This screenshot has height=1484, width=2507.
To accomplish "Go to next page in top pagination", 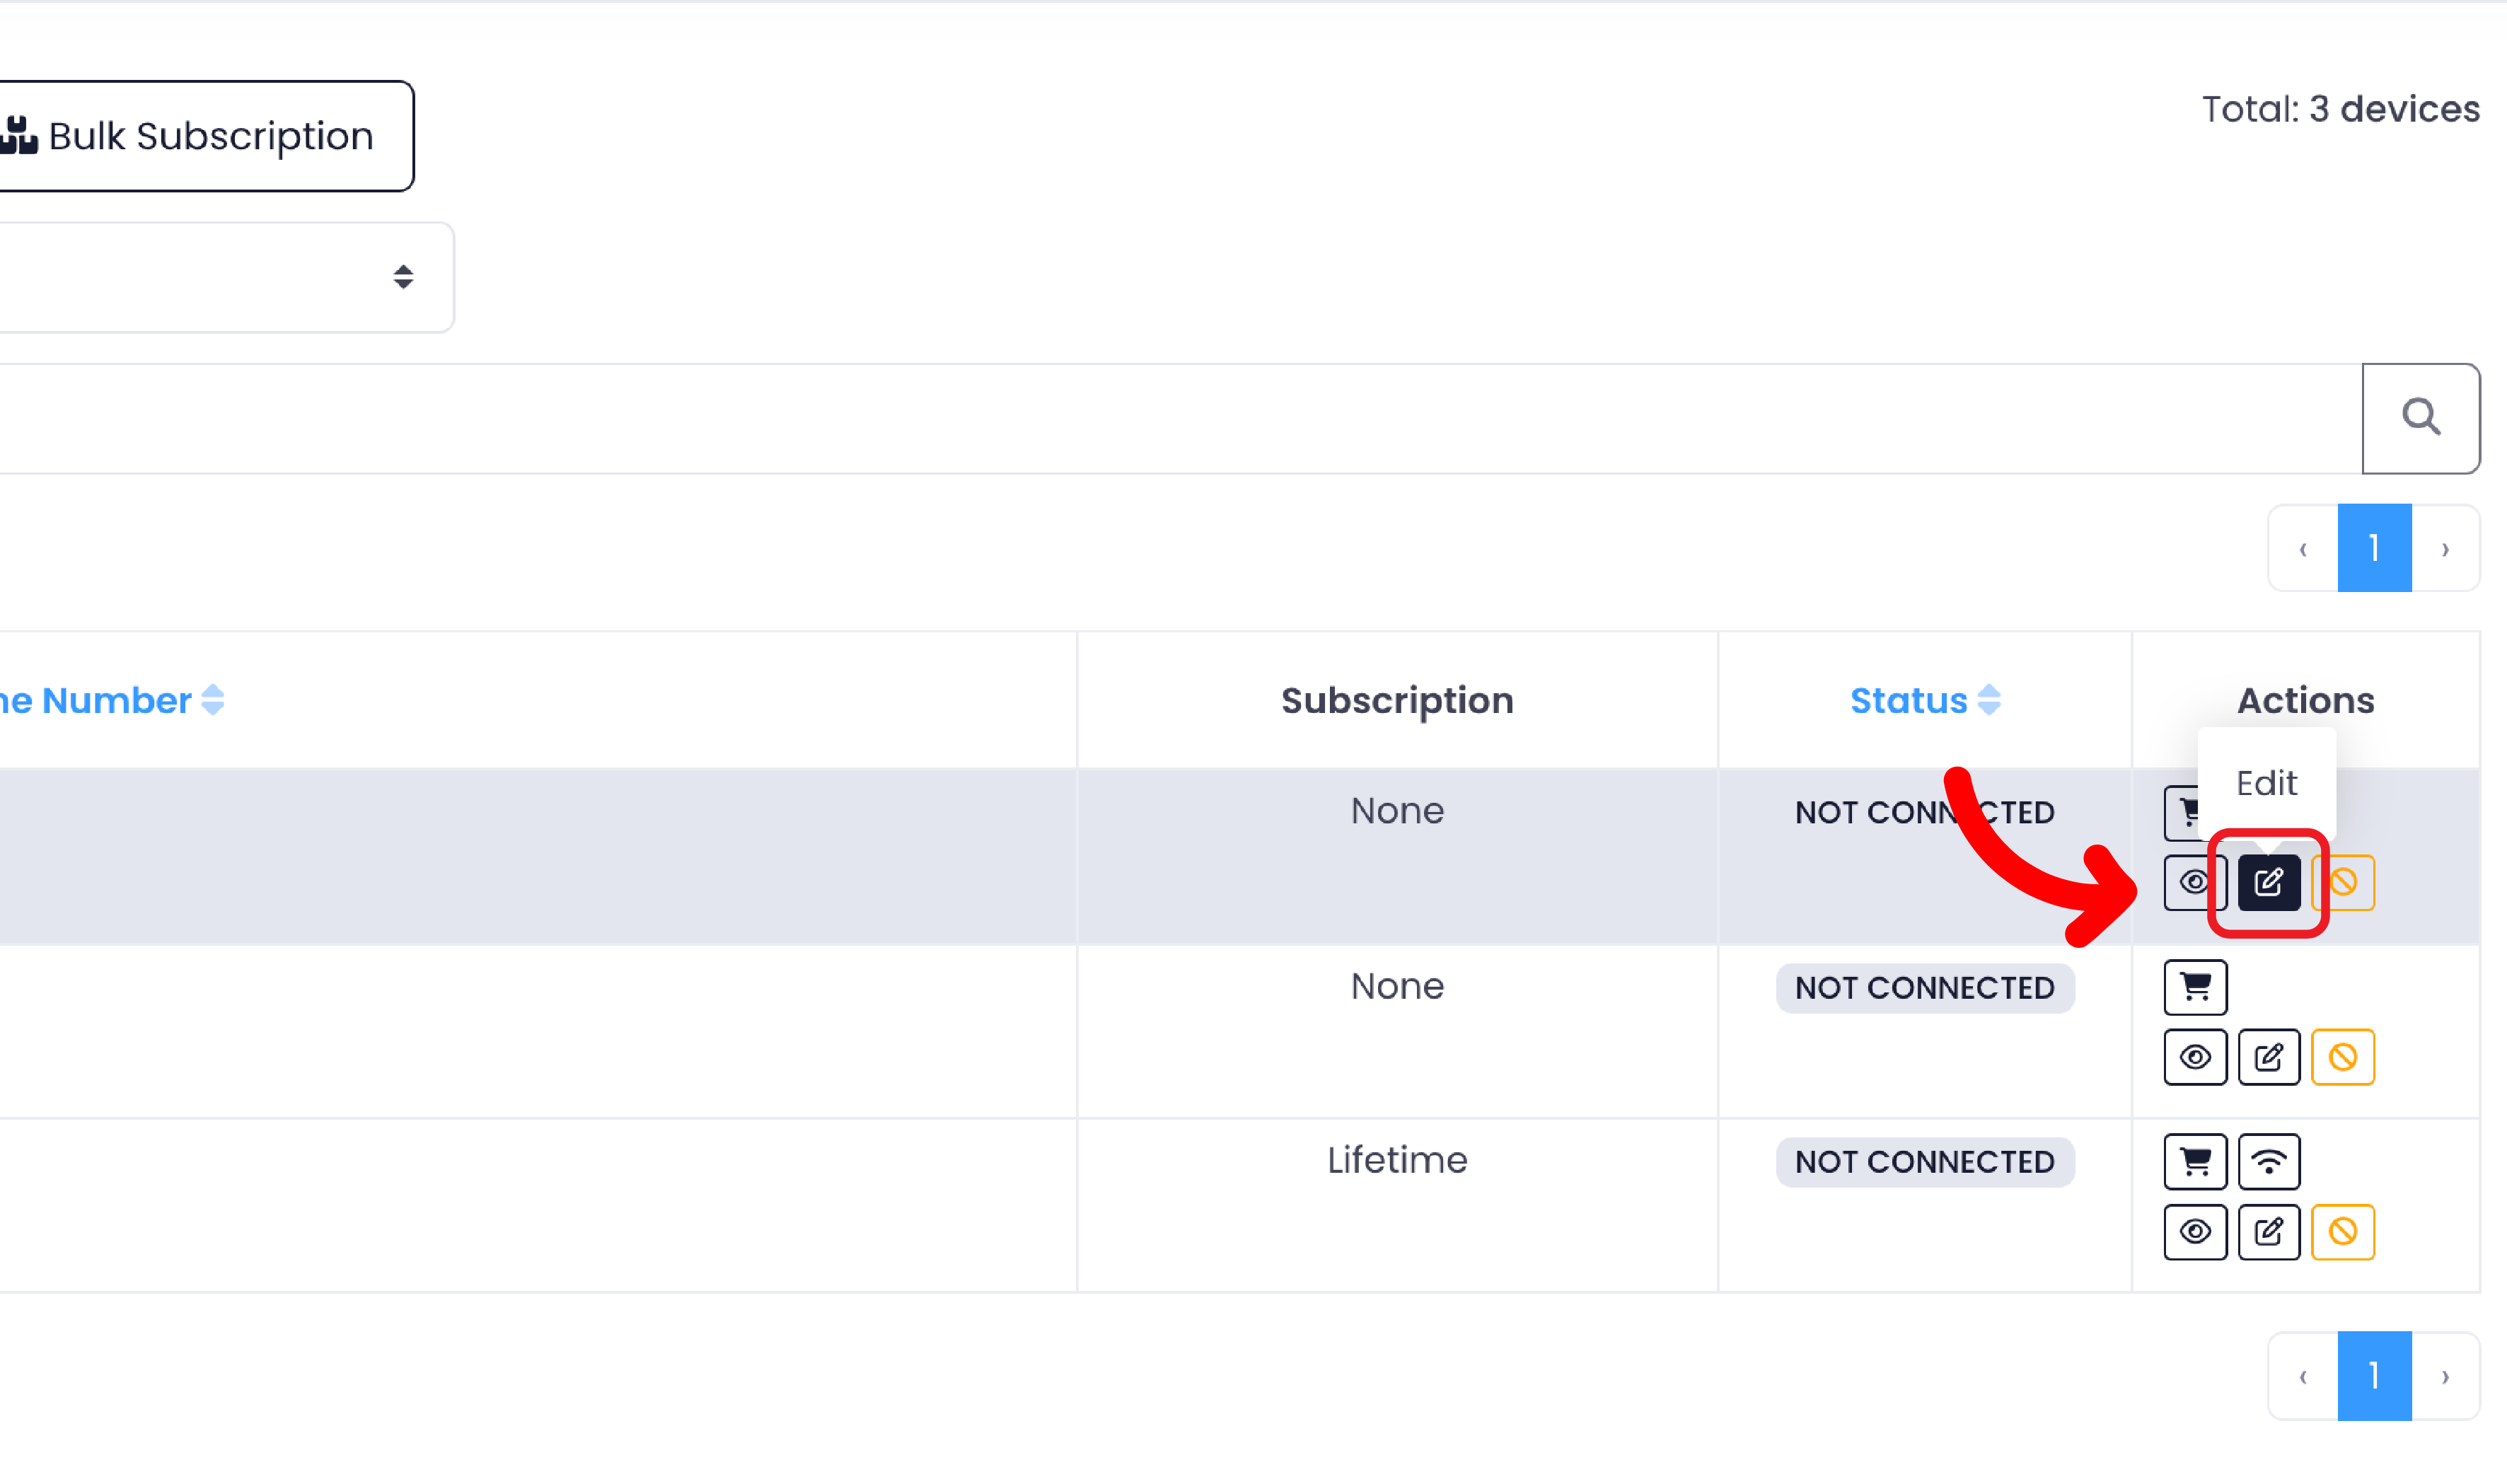I will [x=2445, y=548].
